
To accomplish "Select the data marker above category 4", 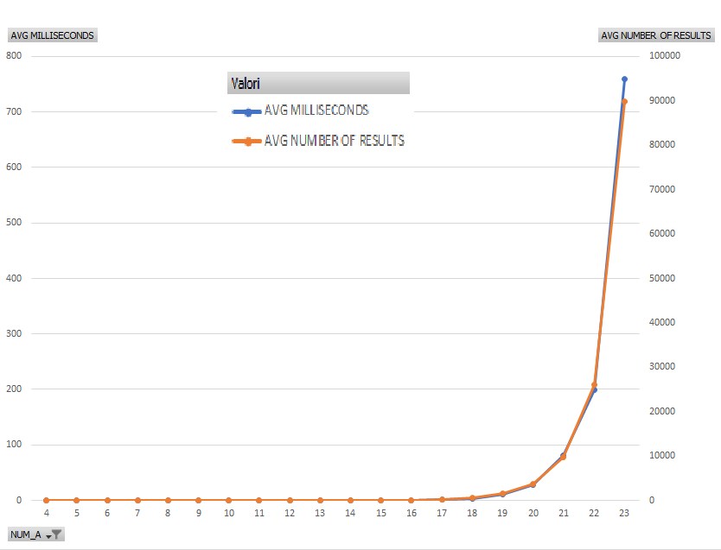I will [x=47, y=500].
